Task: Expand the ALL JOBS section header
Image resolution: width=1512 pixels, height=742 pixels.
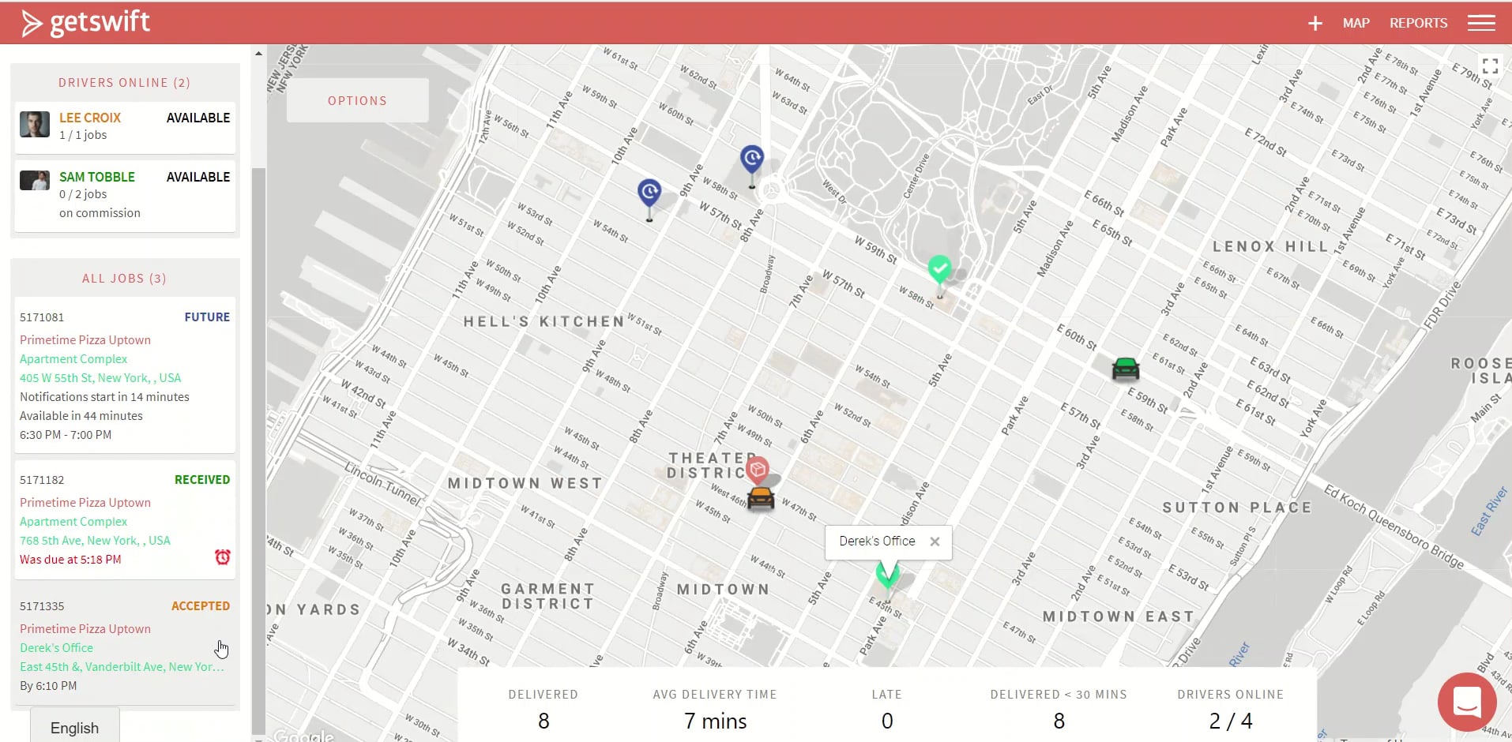Action: [x=124, y=278]
